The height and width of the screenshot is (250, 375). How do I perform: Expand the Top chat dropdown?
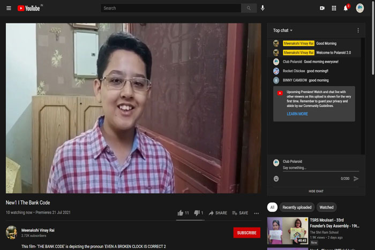(x=283, y=31)
